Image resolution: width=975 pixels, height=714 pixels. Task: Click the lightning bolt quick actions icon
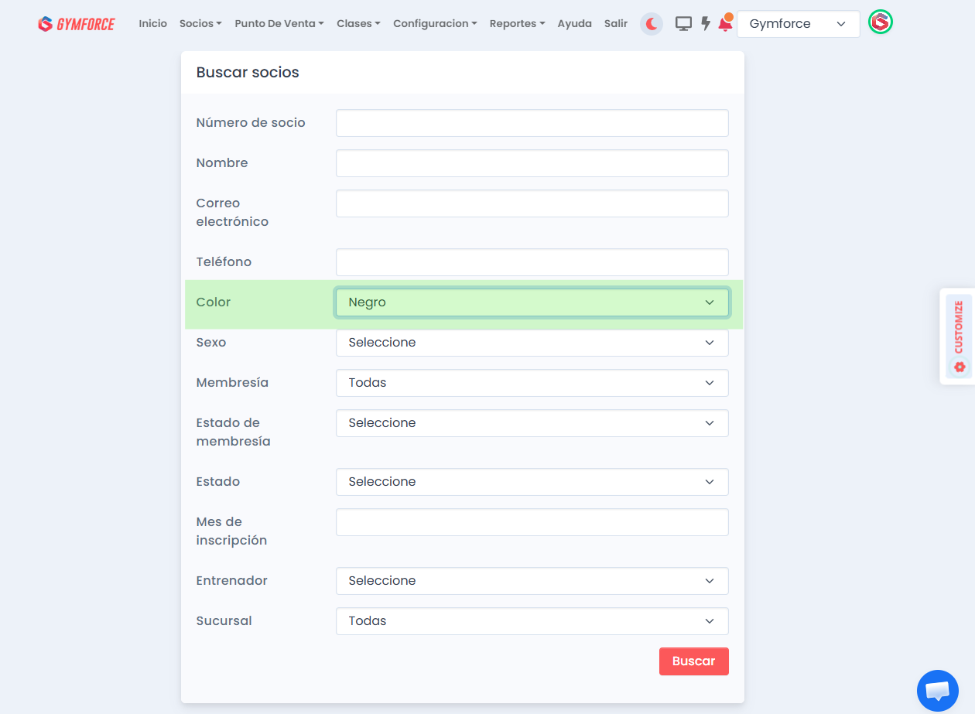[706, 24]
